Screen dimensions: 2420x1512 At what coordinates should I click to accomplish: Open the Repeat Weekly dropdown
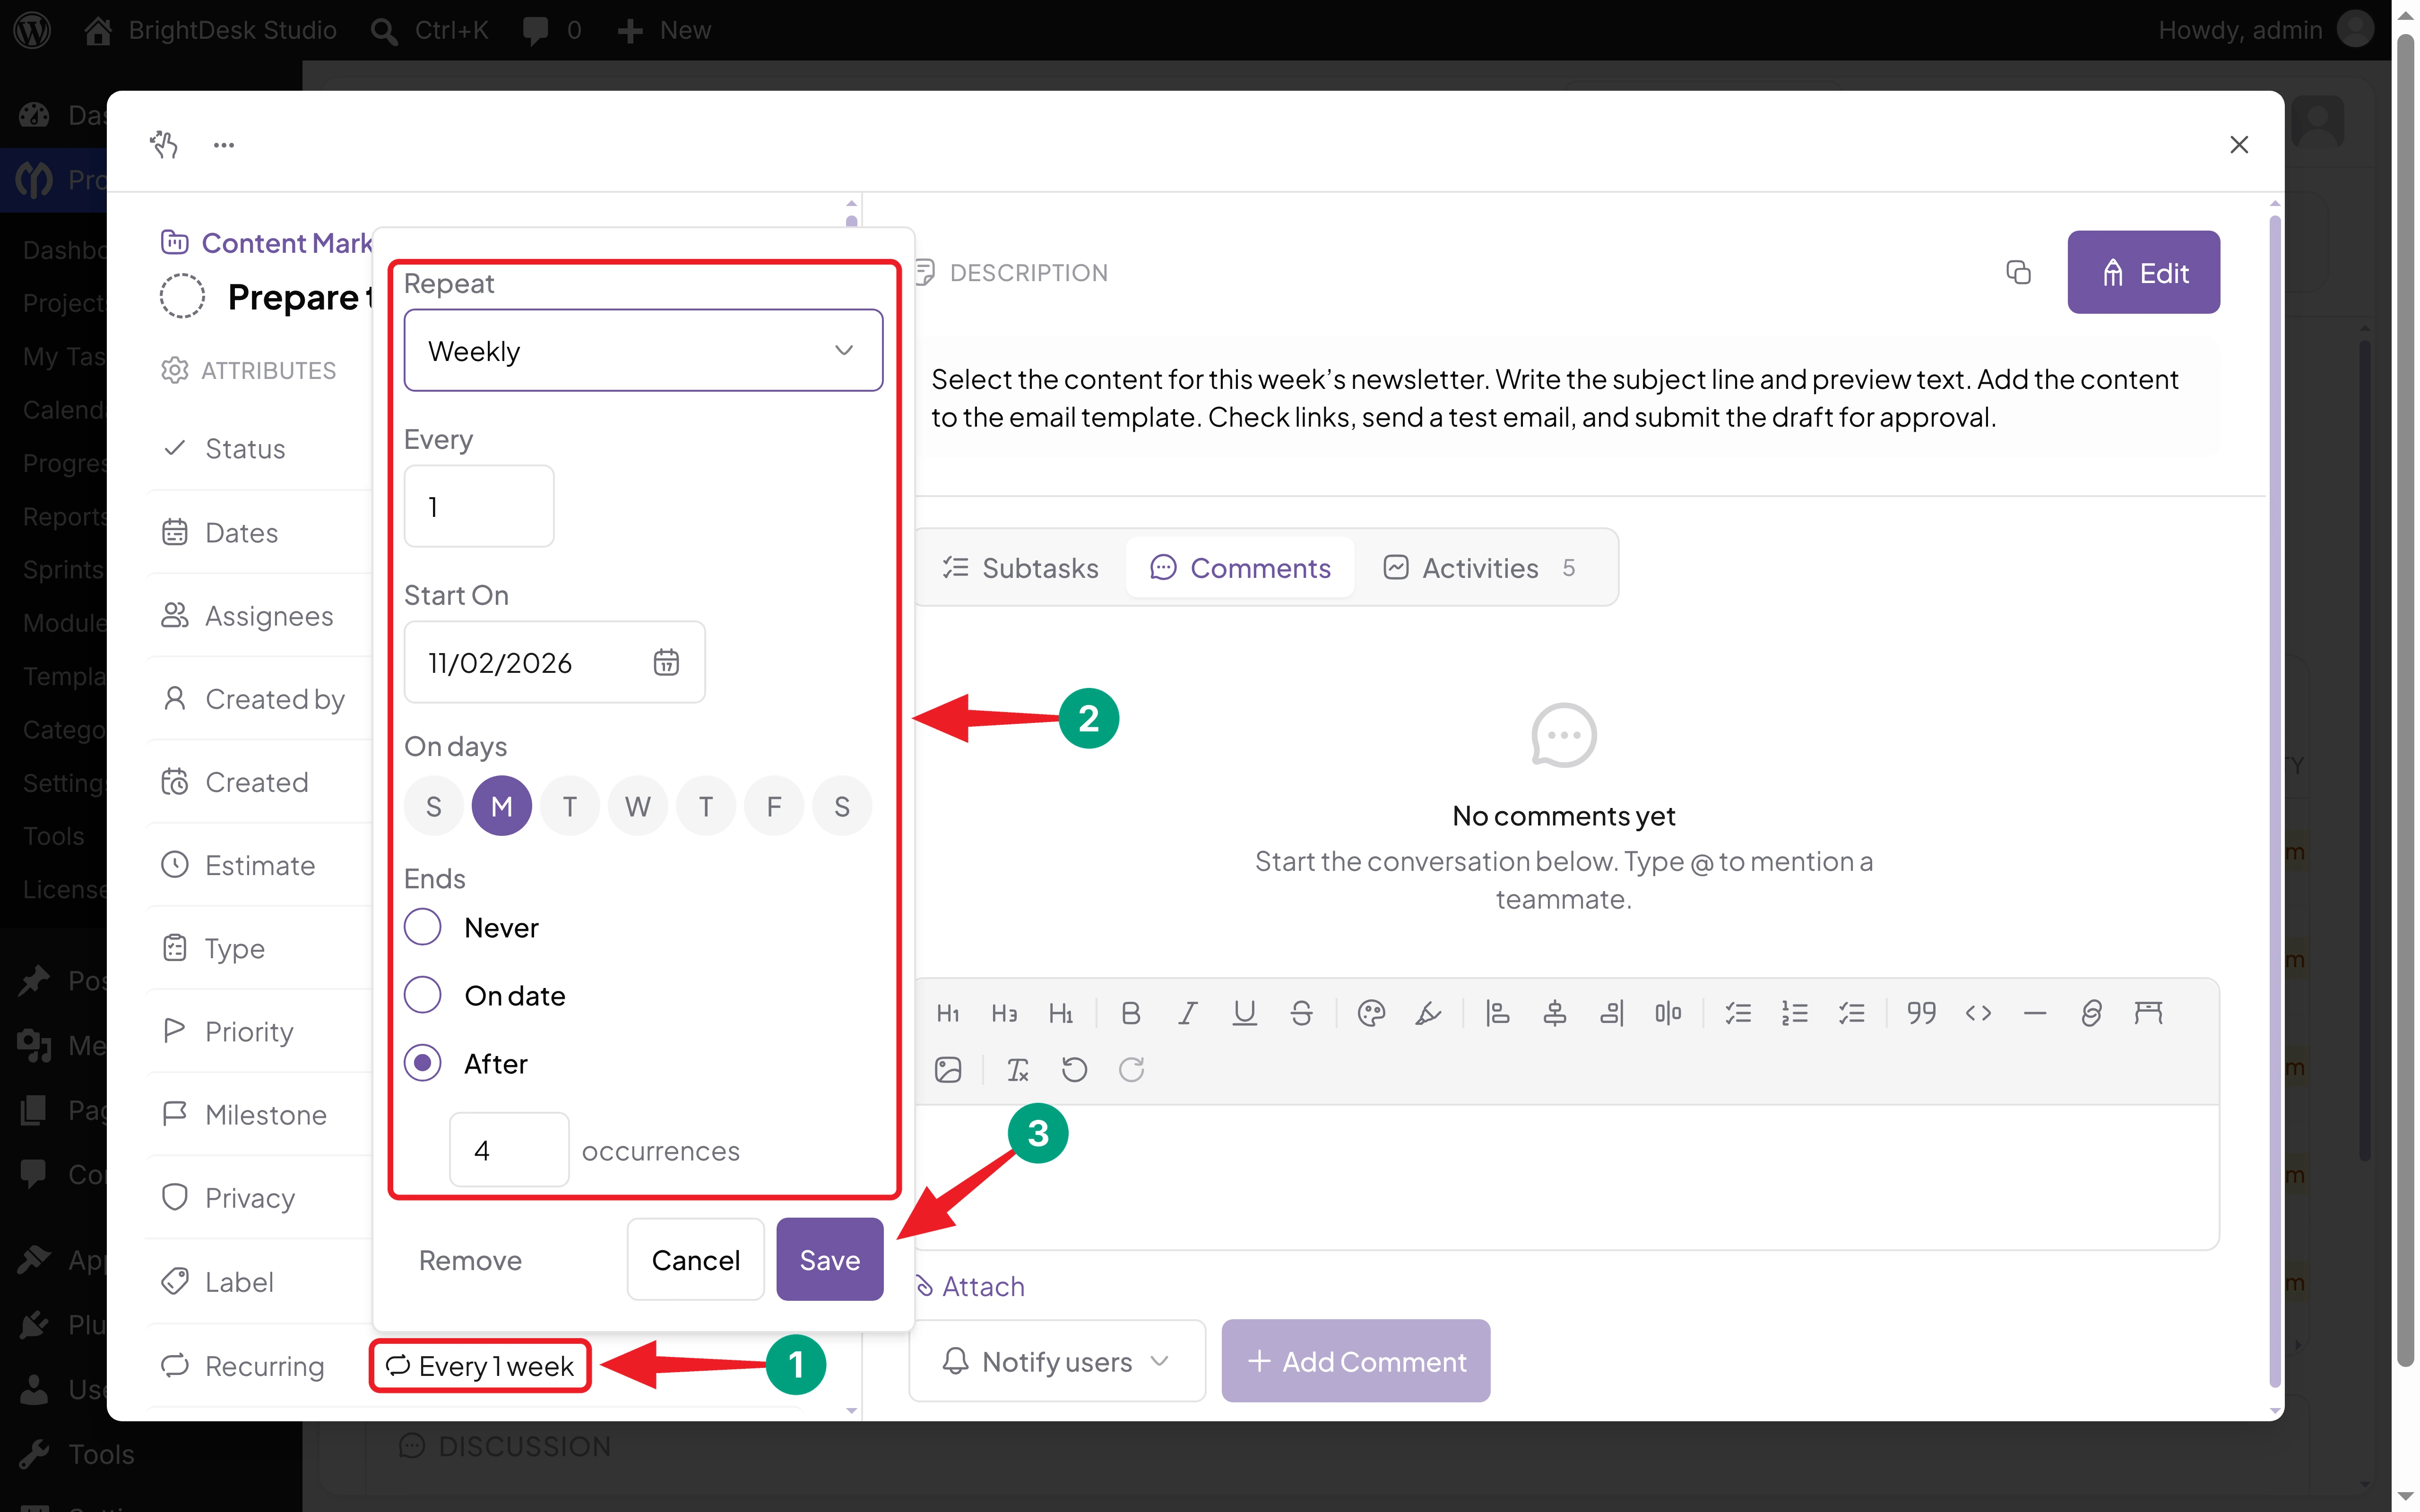point(643,350)
